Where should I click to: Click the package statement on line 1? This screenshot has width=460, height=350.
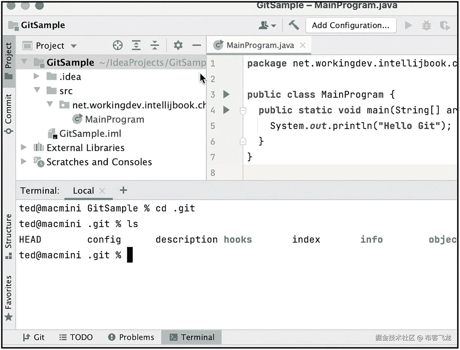[352, 63]
